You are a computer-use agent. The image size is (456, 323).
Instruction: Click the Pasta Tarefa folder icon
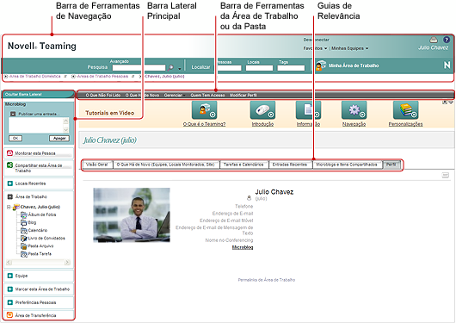click(24, 254)
